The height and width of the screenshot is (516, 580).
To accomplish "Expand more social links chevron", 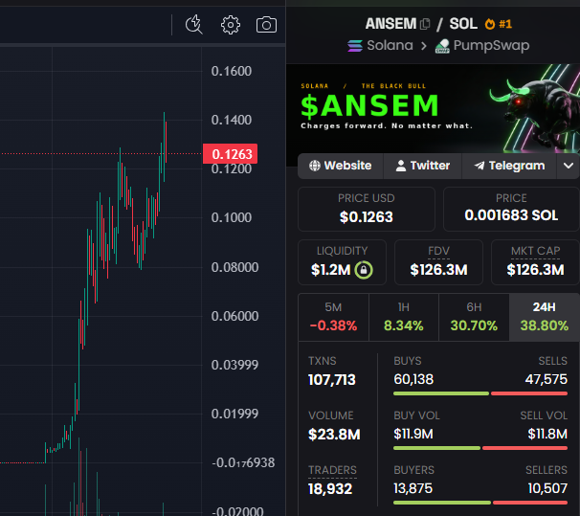I will [x=569, y=166].
